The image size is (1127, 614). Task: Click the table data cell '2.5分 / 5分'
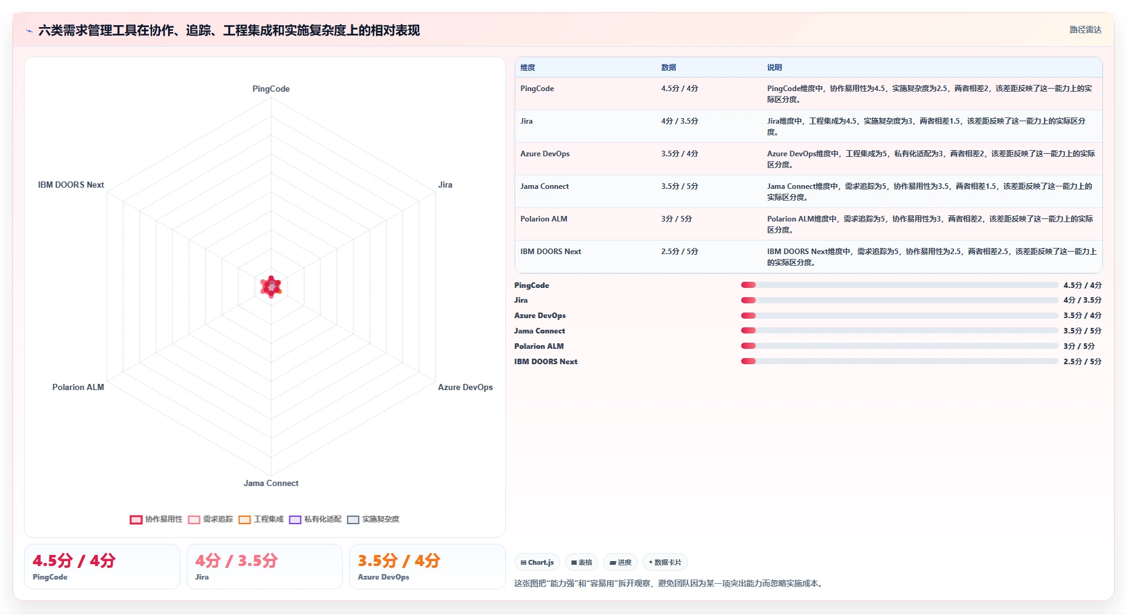[680, 252]
